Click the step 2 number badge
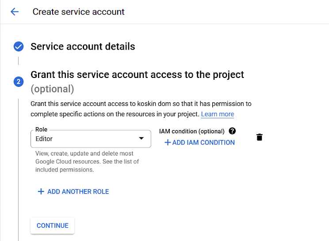Viewport: 329px width, 241px height. [19, 82]
